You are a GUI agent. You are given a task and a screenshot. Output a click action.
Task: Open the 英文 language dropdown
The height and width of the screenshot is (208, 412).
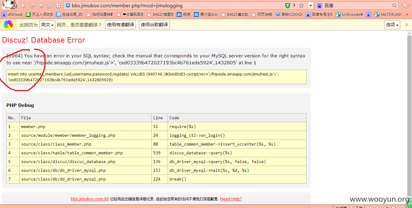click(x=47, y=25)
